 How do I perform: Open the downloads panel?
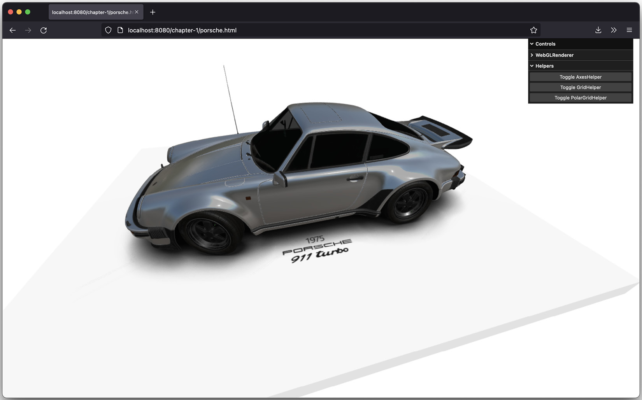coord(598,30)
